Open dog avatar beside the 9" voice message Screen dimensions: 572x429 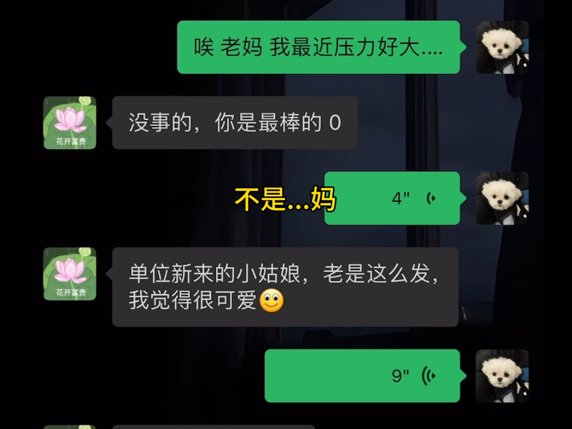click(502, 376)
